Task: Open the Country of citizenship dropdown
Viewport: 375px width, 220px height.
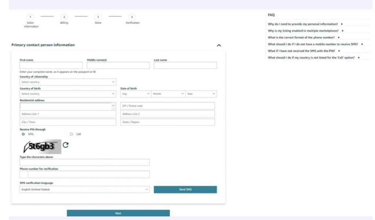Action: tap(68, 82)
